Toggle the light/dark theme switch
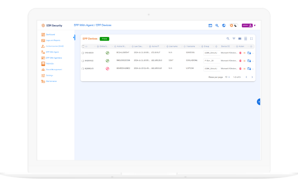This screenshot has width=298, height=187. (x=234, y=25)
